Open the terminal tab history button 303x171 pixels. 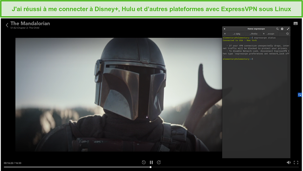(x=287, y=34)
